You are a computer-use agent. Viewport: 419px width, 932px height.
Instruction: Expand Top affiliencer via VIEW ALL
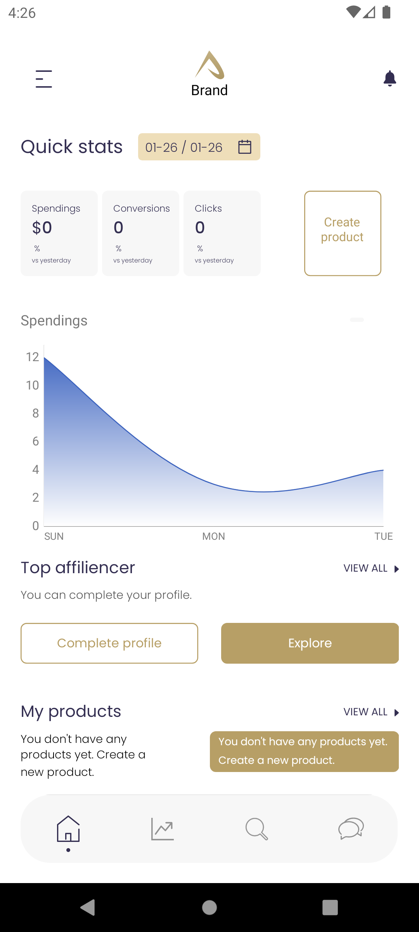pyautogui.click(x=371, y=569)
